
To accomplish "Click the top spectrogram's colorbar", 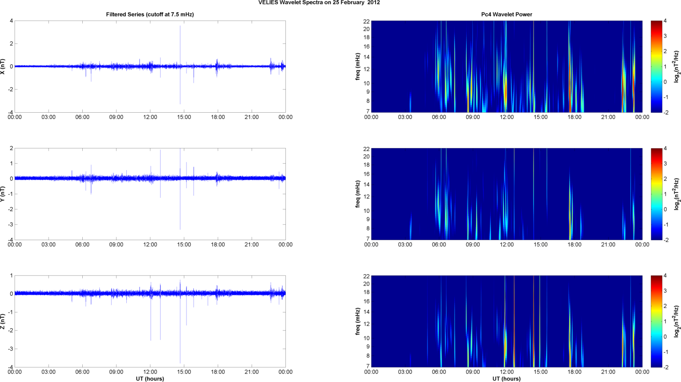I will point(656,66).
